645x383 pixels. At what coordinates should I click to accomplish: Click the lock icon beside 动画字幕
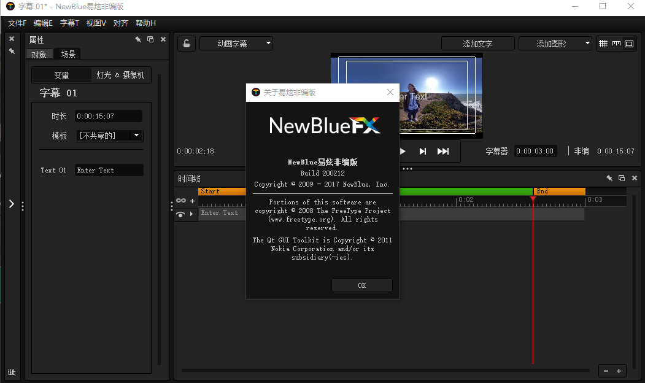[187, 43]
